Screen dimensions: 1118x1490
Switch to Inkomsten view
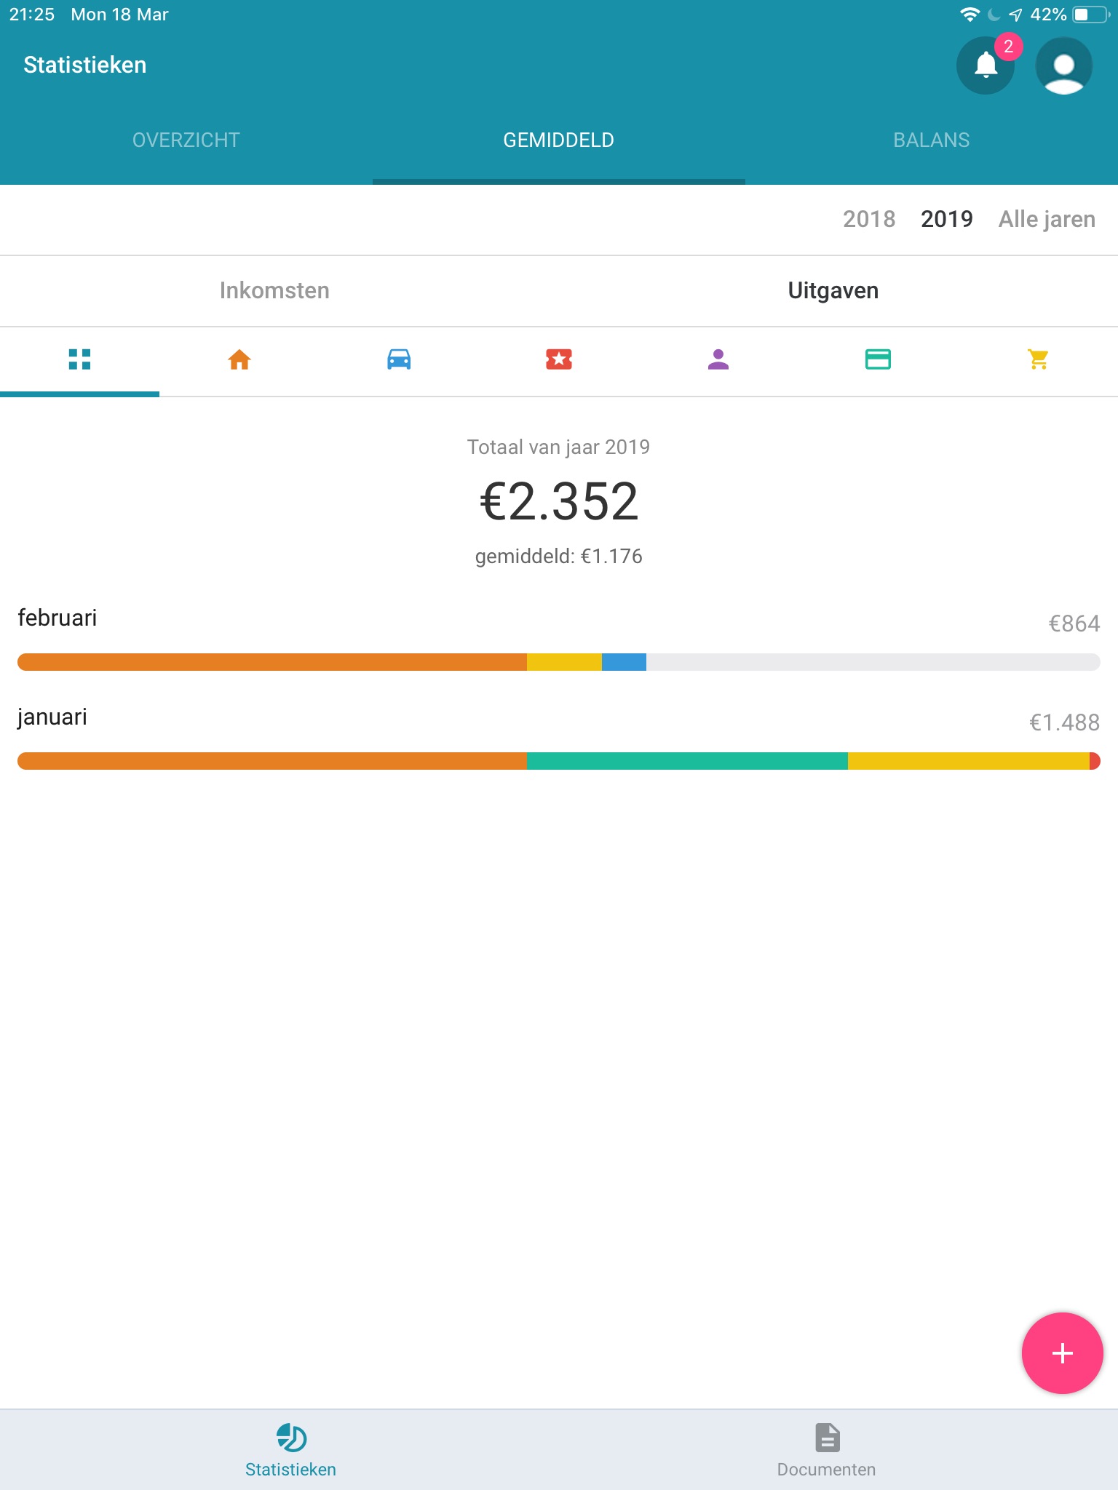click(x=274, y=290)
